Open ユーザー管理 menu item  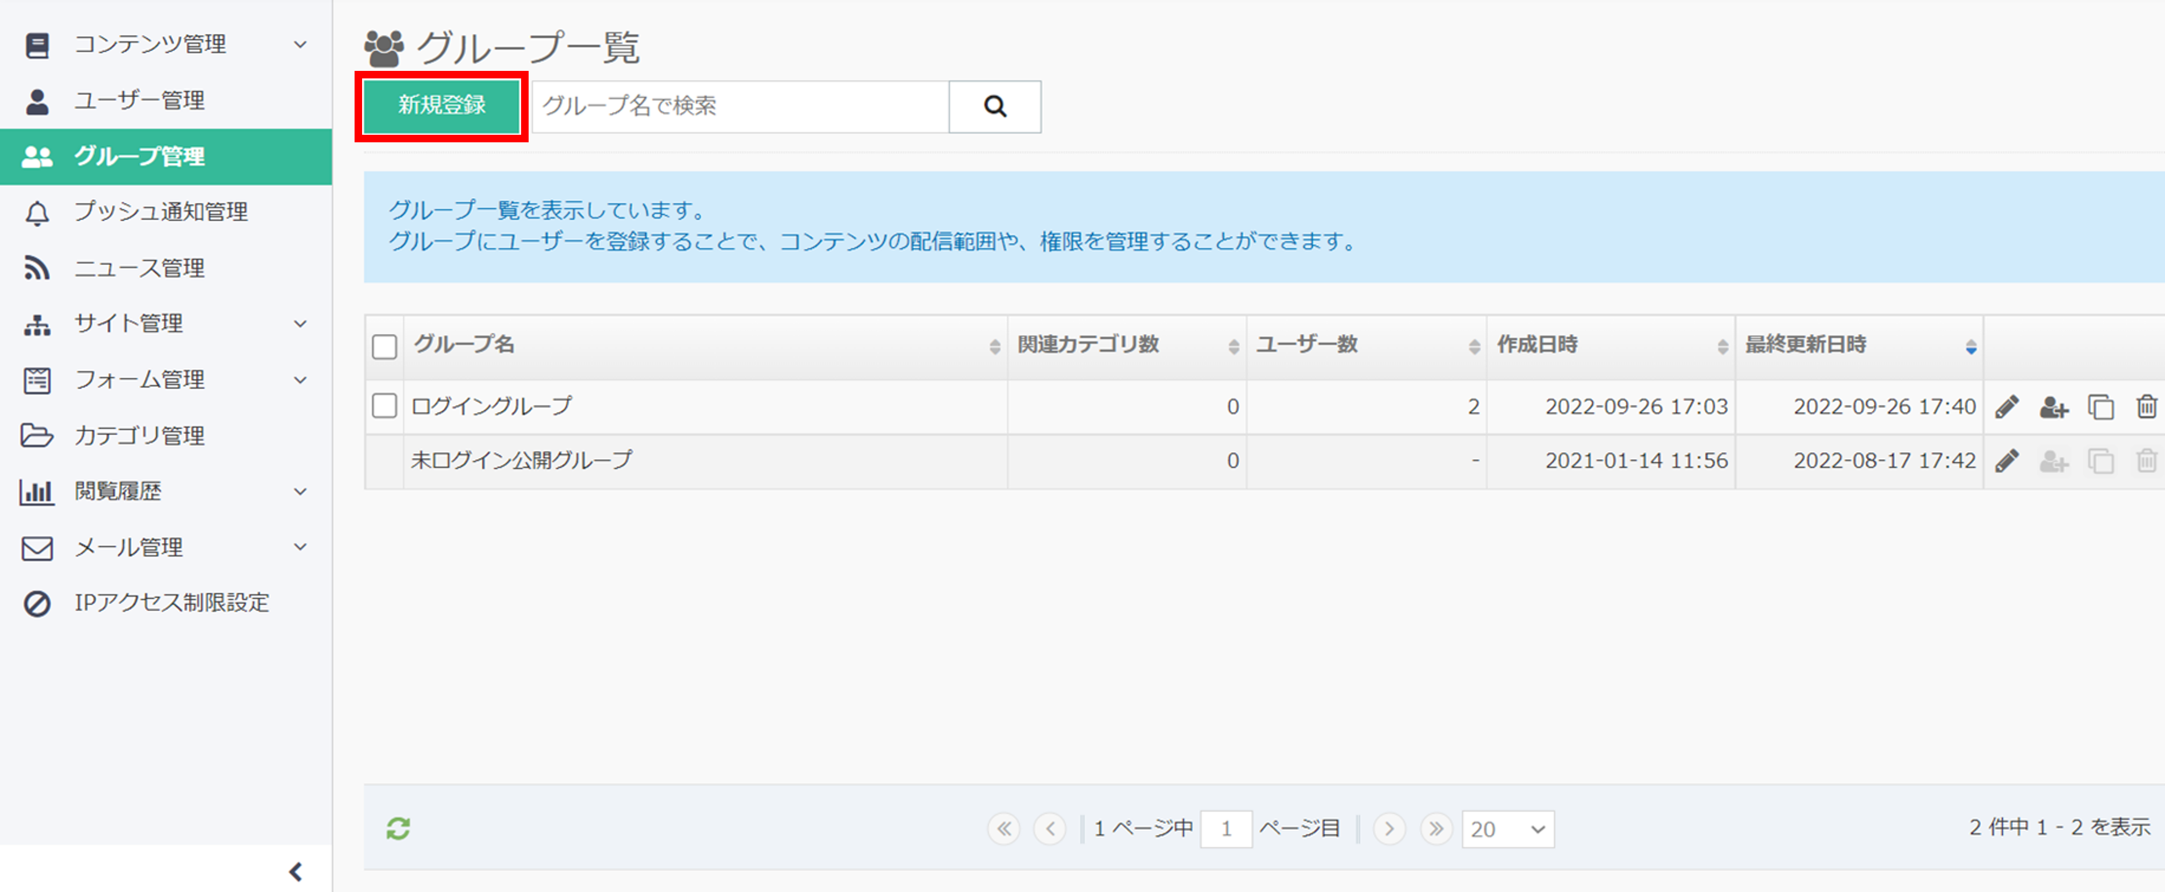167,101
